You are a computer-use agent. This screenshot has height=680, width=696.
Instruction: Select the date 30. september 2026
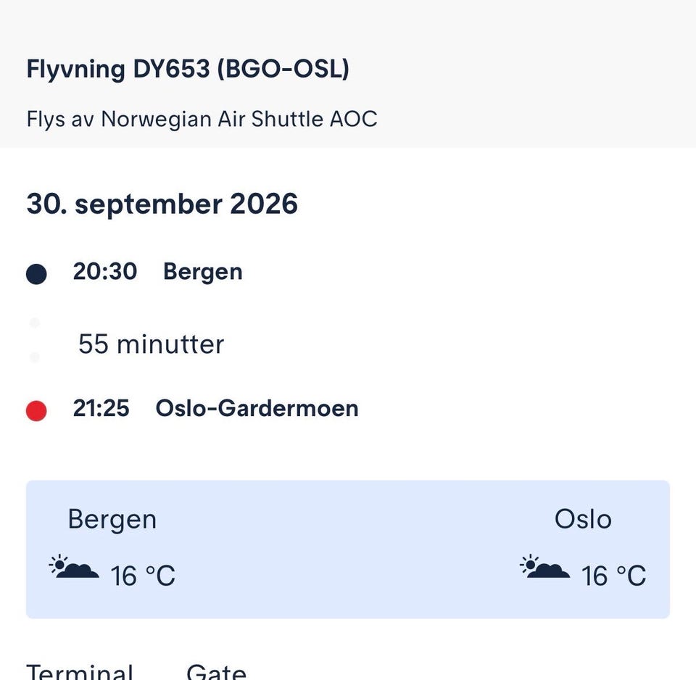(162, 204)
